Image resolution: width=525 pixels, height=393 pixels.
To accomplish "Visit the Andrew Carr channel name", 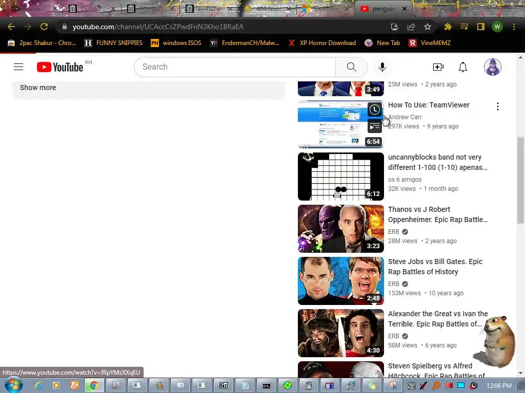I will pos(405,117).
